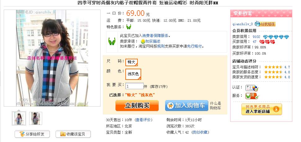Click the 立刻购买 buy now button
The height and width of the screenshot is (142, 301).
[137, 106]
